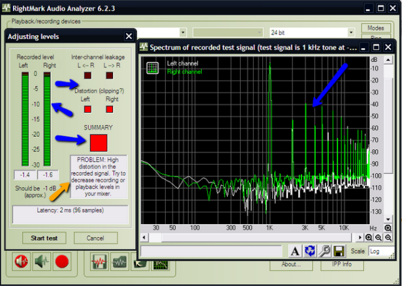Toggle grid icon in spectrum graph corner
This screenshot has width=402, height=286.
153,68
